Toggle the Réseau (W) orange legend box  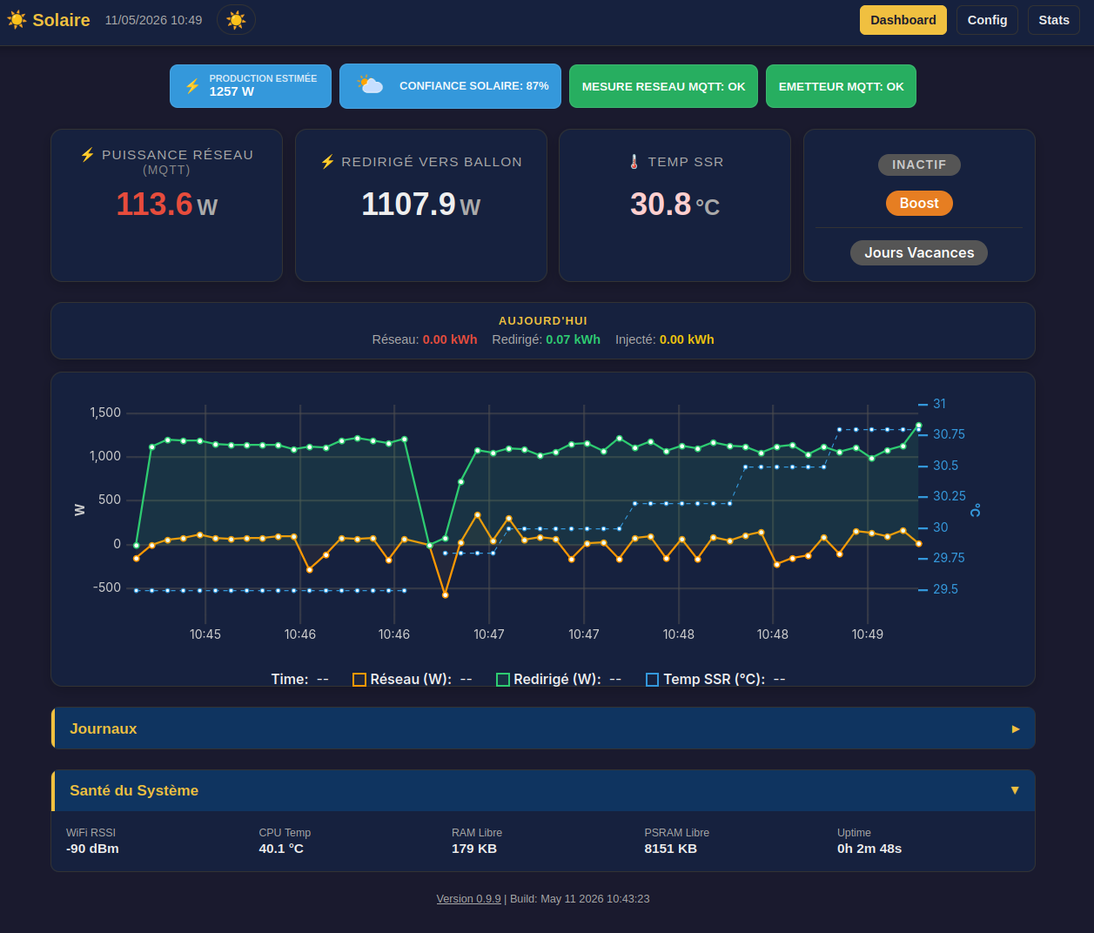pos(359,680)
